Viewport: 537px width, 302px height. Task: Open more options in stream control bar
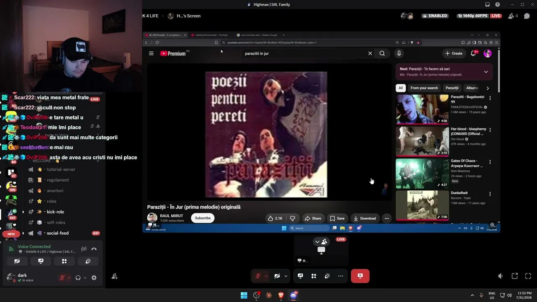point(341,276)
